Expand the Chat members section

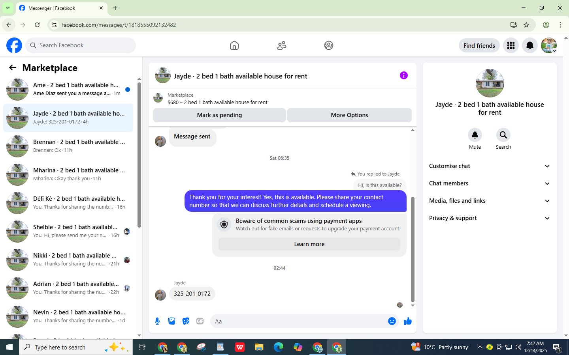tap(490, 183)
